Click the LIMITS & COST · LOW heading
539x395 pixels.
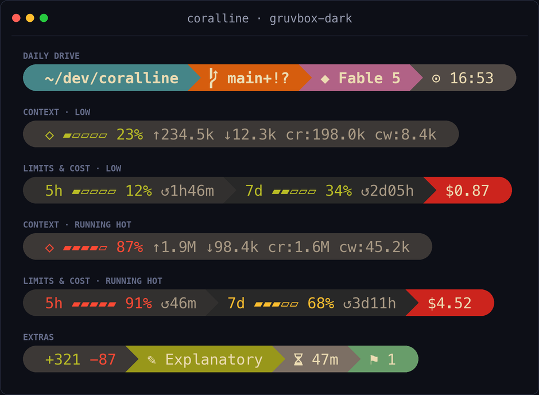(x=72, y=168)
